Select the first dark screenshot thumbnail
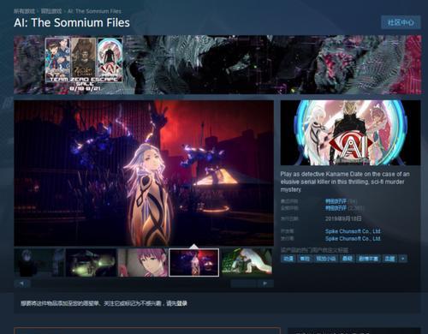Screen dimensions: 428x334 pos(39,263)
